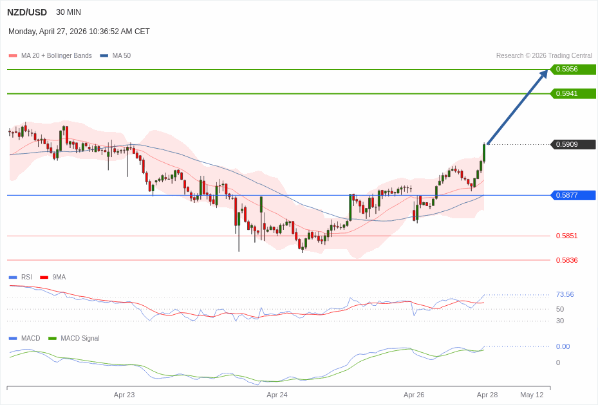This screenshot has height=405, width=598.
Task: Click the red 9MA legend marker
Action: point(44,278)
